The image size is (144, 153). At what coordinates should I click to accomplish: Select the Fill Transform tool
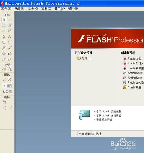coord(10,25)
